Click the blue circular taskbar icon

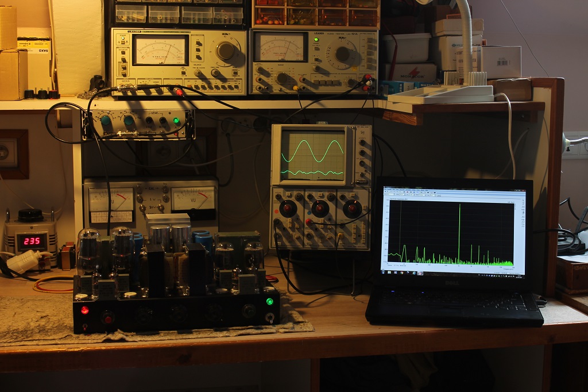point(414,273)
